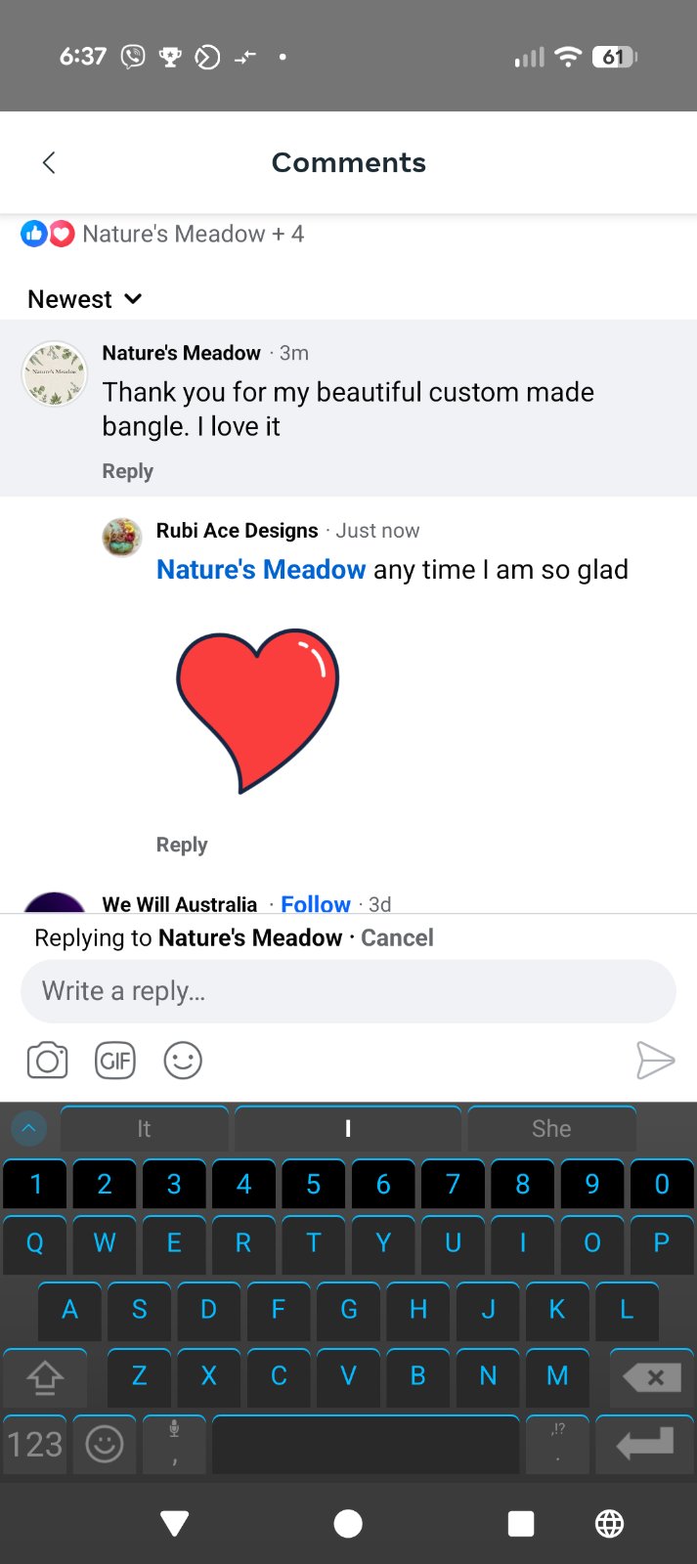The height and width of the screenshot is (1564, 697).
Task: Open the emoji picker below reply field
Action: (x=183, y=1061)
